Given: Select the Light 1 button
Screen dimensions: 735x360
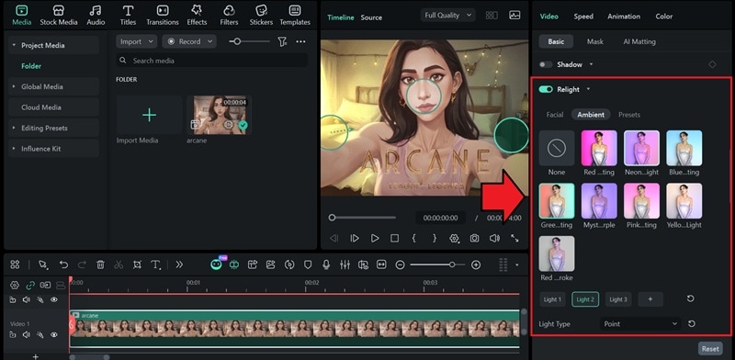Looking at the screenshot, I should click(x=552, y=299).
